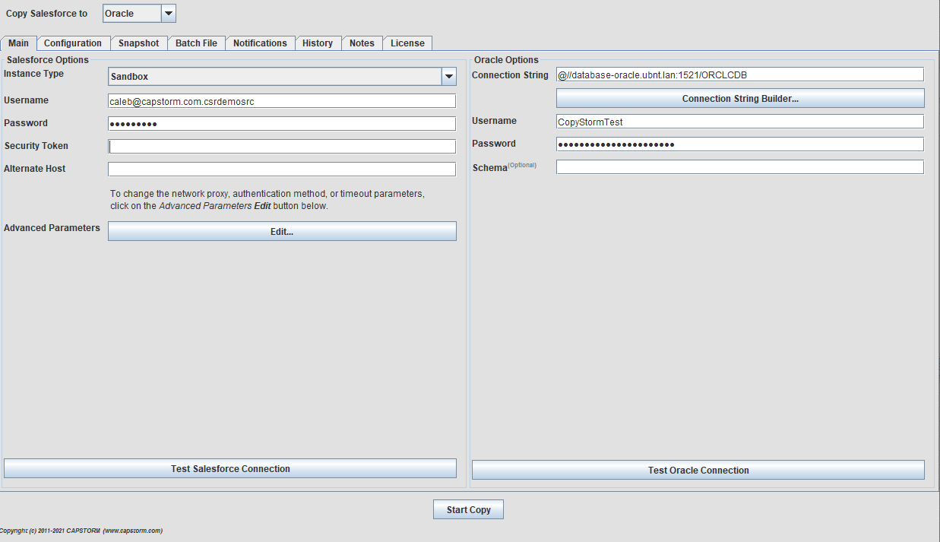Click Test Salesforce Connection button

tap(230, 468)
